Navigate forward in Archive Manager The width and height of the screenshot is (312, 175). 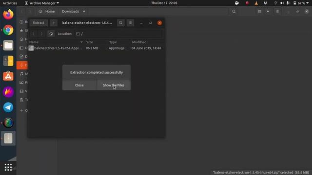[41, 34]
